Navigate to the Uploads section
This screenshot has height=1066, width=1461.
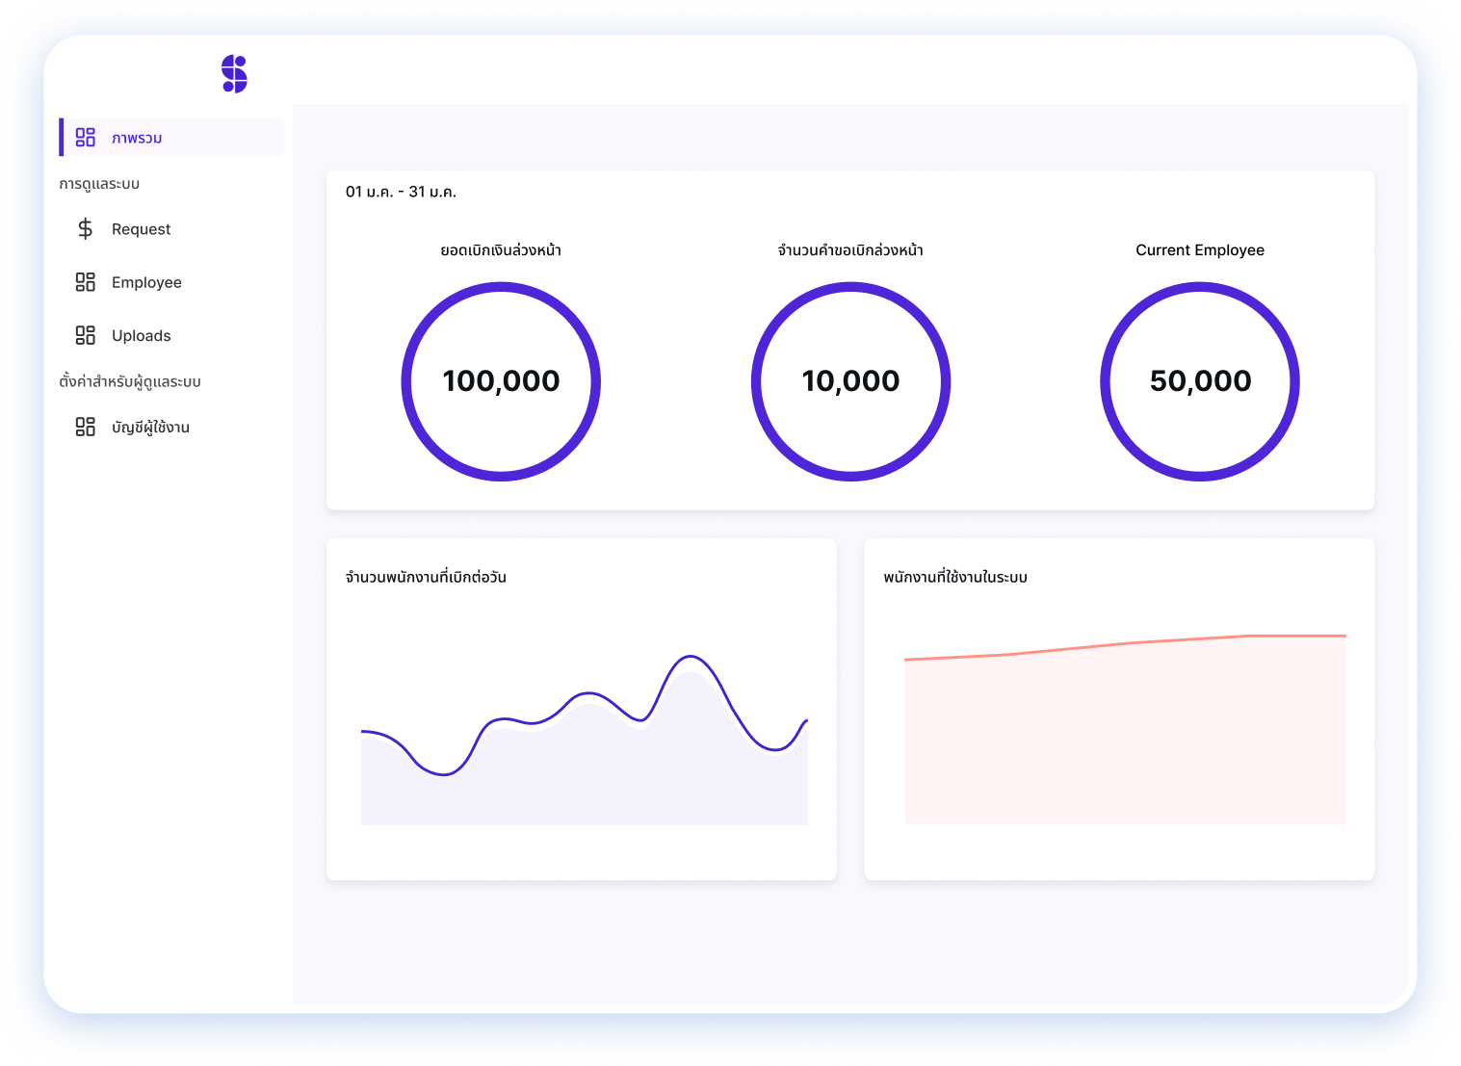[x=141, y=335]
